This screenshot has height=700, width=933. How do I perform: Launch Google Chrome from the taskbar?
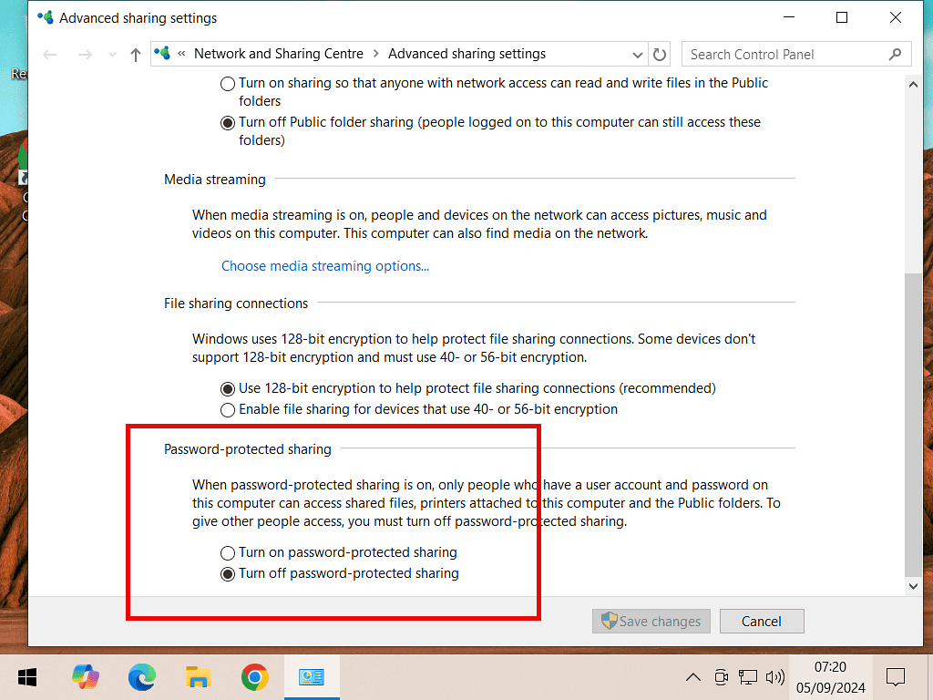pos(254,676)
